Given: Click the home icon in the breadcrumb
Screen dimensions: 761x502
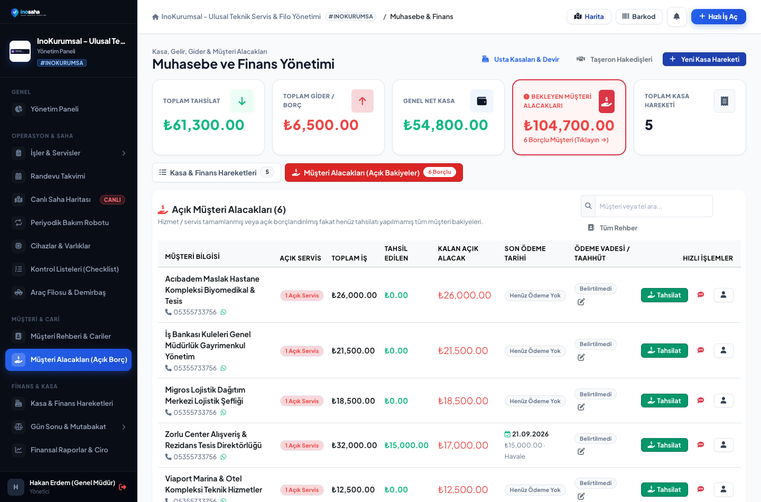Looking at the screenshot, I should [x=155, y=17].
